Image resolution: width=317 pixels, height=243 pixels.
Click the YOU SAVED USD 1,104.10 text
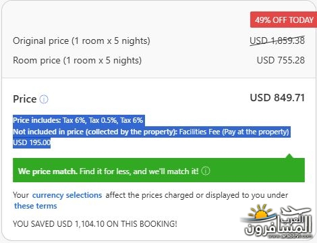pyautogui.click(x=95, y=224)
